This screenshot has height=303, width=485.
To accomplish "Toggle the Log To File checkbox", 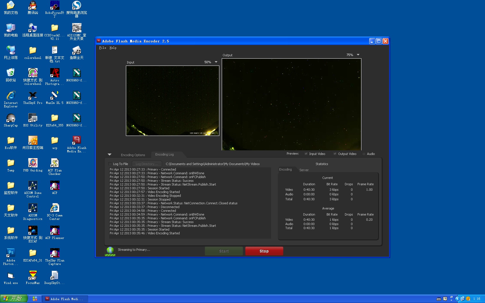I will click(x=110, y=164).
